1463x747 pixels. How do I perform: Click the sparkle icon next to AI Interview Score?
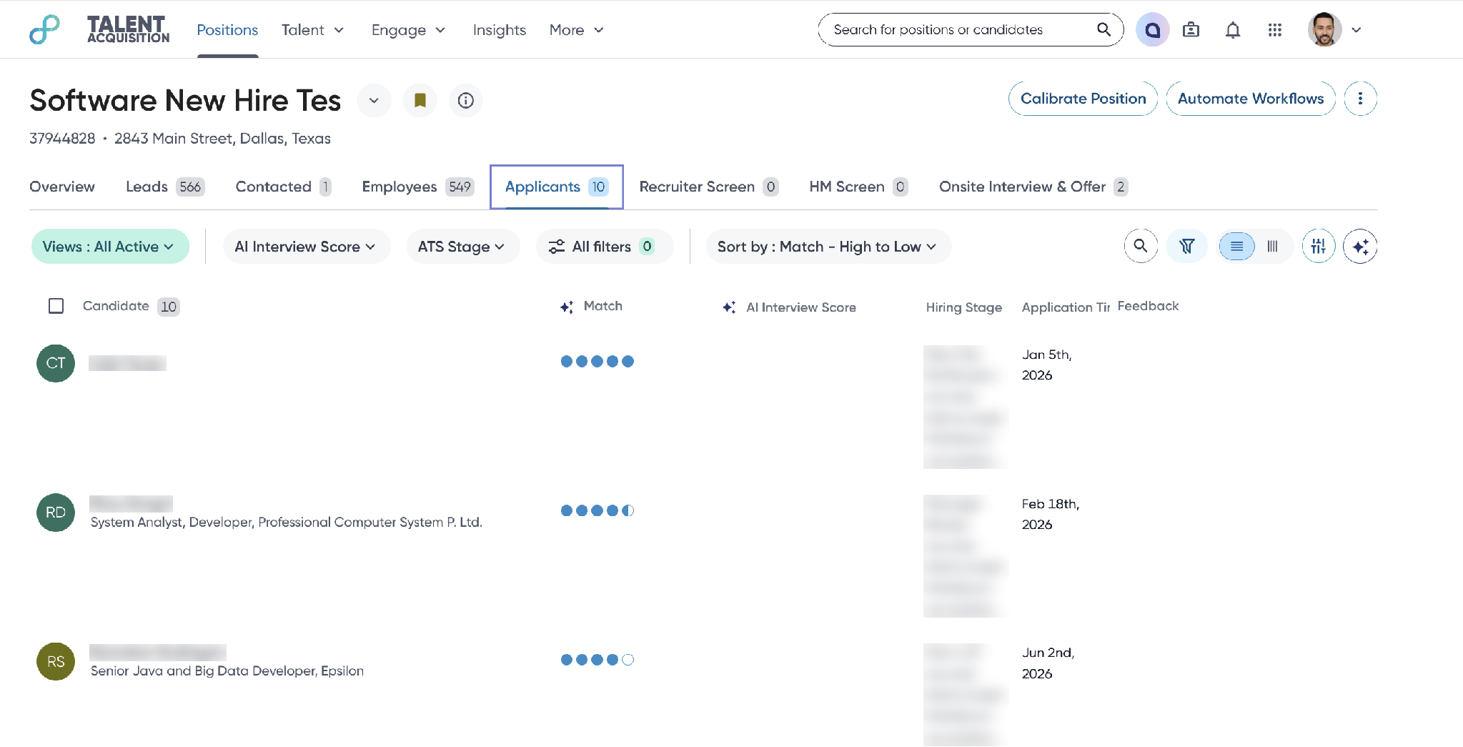[x=729, y=307]
